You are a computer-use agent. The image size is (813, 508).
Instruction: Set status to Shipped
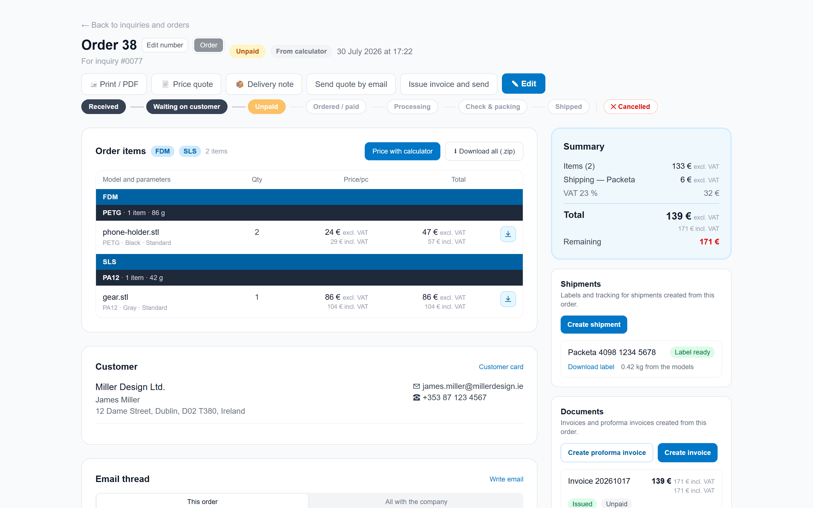tap(569, 106)
